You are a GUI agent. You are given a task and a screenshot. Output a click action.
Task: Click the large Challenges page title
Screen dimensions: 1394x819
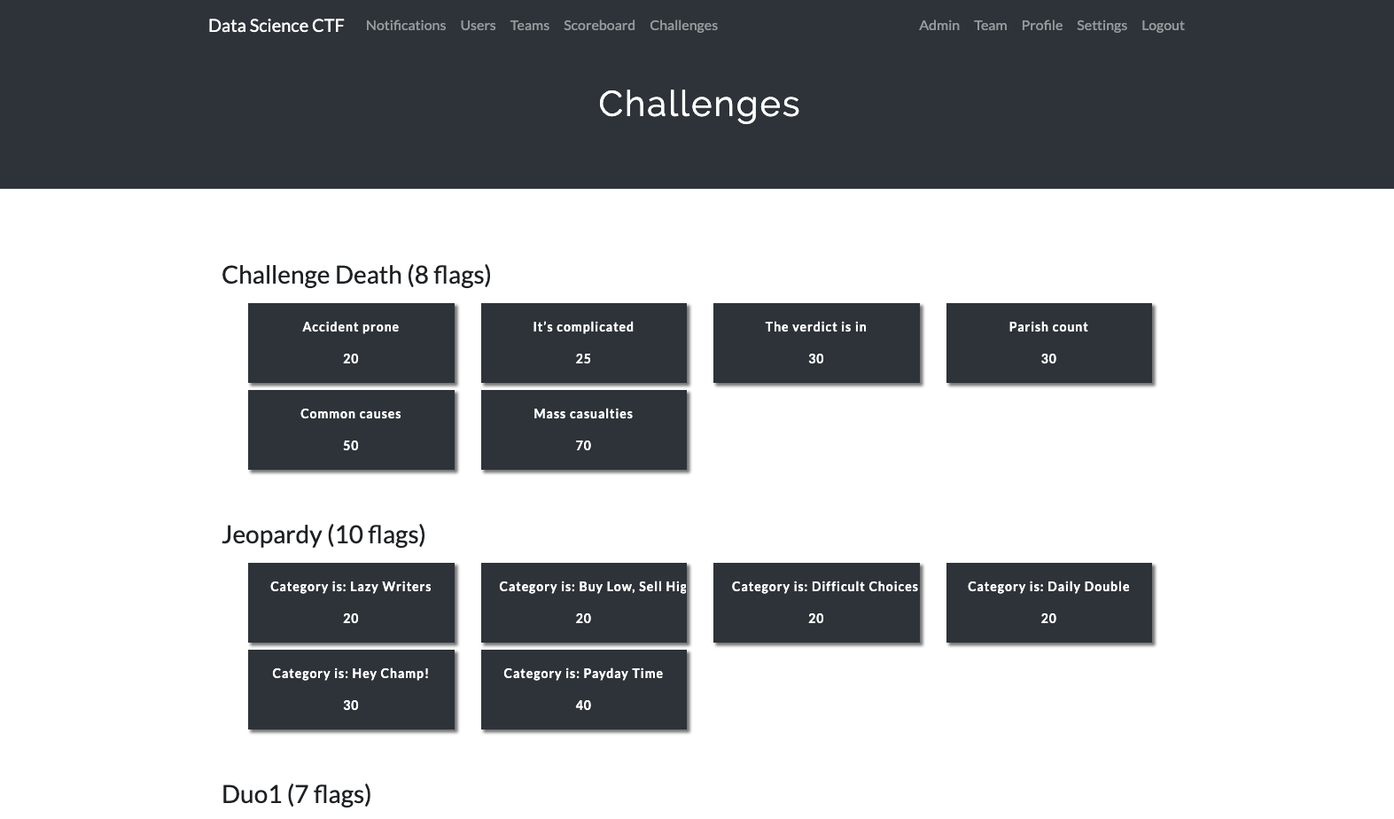pos(699,104)
